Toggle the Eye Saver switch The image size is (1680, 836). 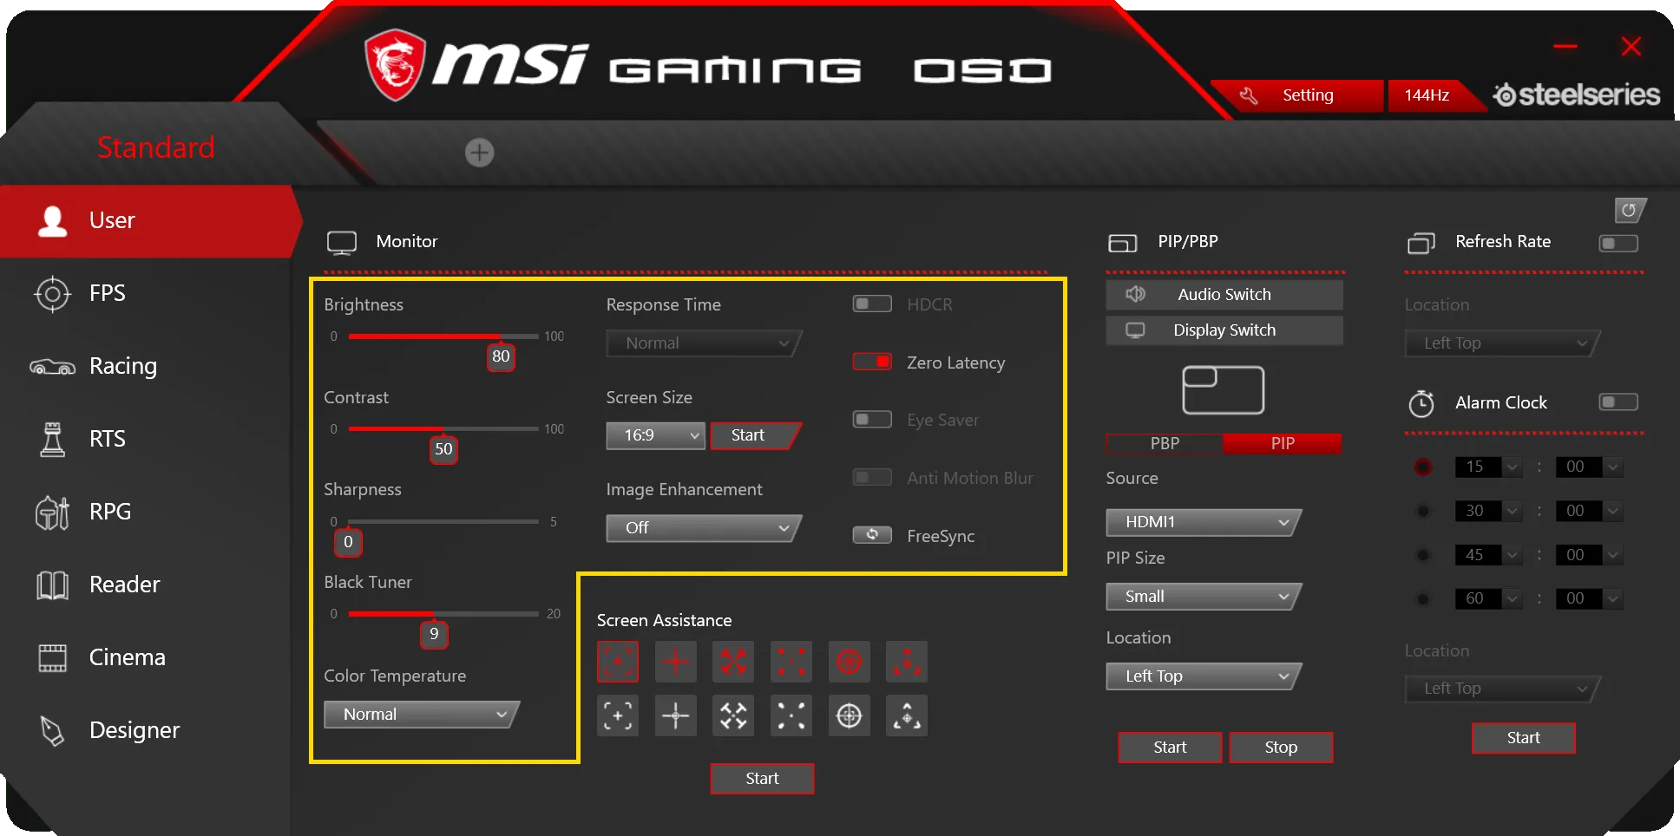(x=872, y=420)
